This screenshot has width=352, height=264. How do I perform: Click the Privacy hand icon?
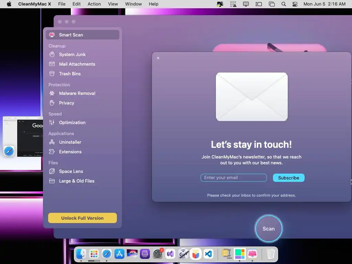pos(52,103)
